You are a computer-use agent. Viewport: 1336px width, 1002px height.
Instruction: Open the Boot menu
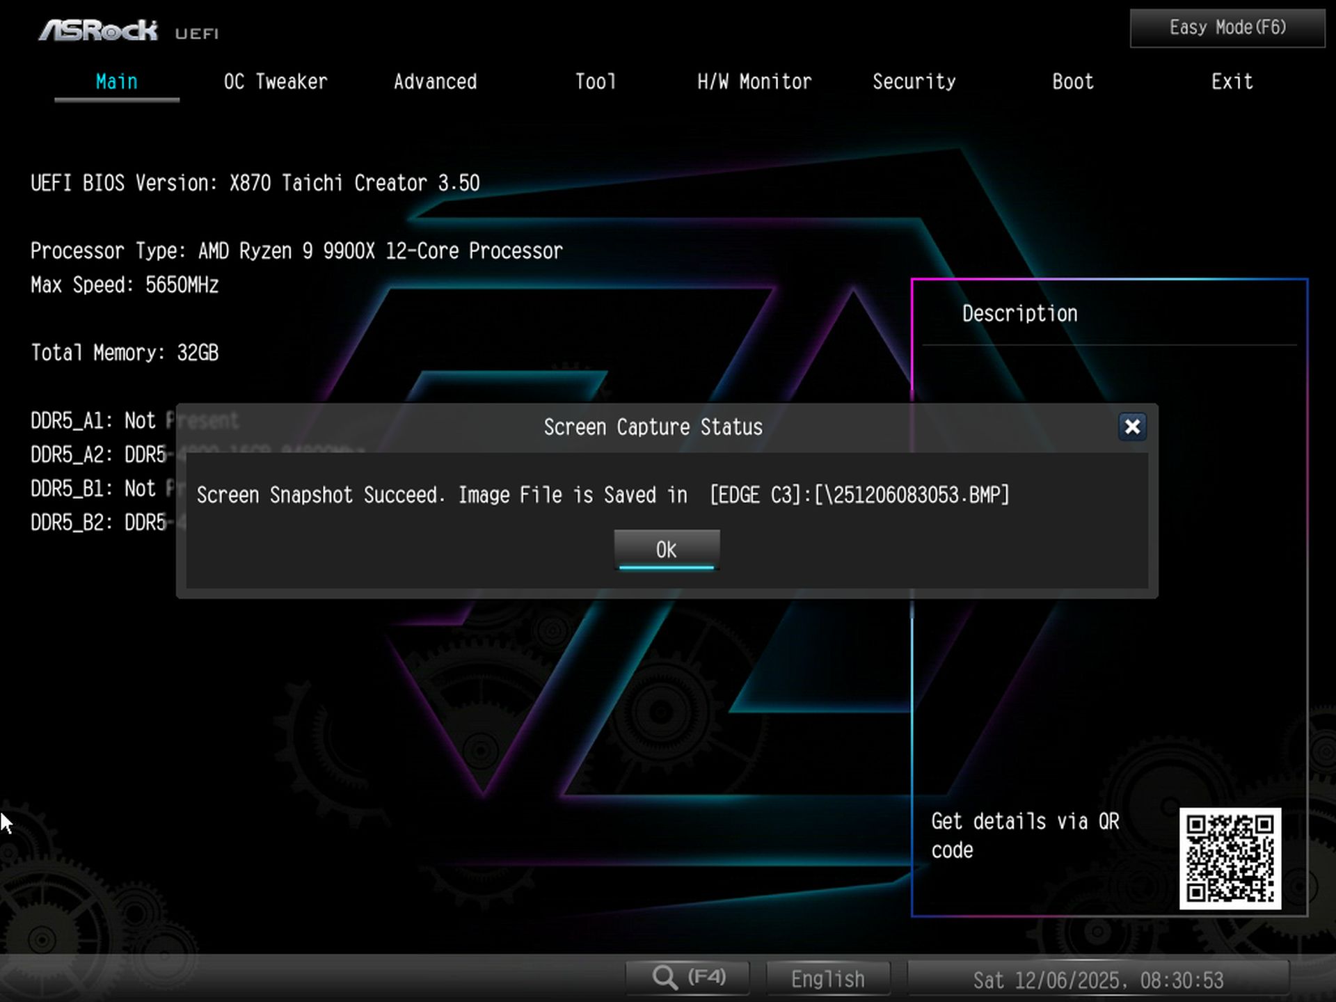point(1072,81)
